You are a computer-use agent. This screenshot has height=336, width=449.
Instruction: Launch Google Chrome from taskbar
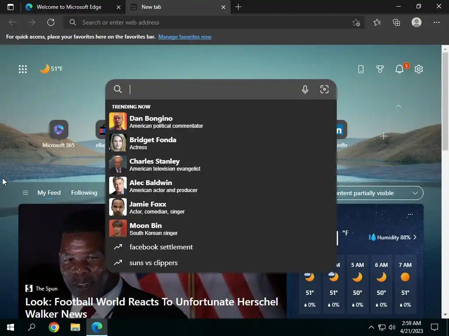click(53, 327)
